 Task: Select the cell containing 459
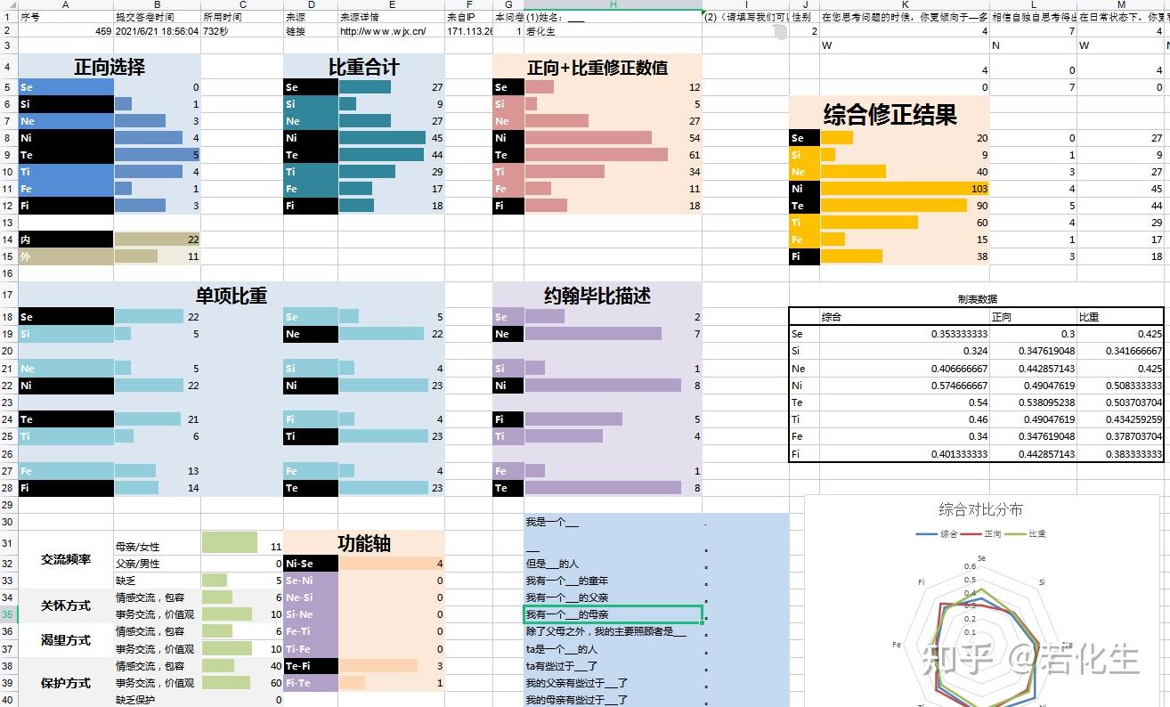click(x=66, y=31)
